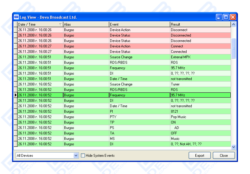
Task: Click the sort arrow in Date / Time header
Action: click(60, 24)
